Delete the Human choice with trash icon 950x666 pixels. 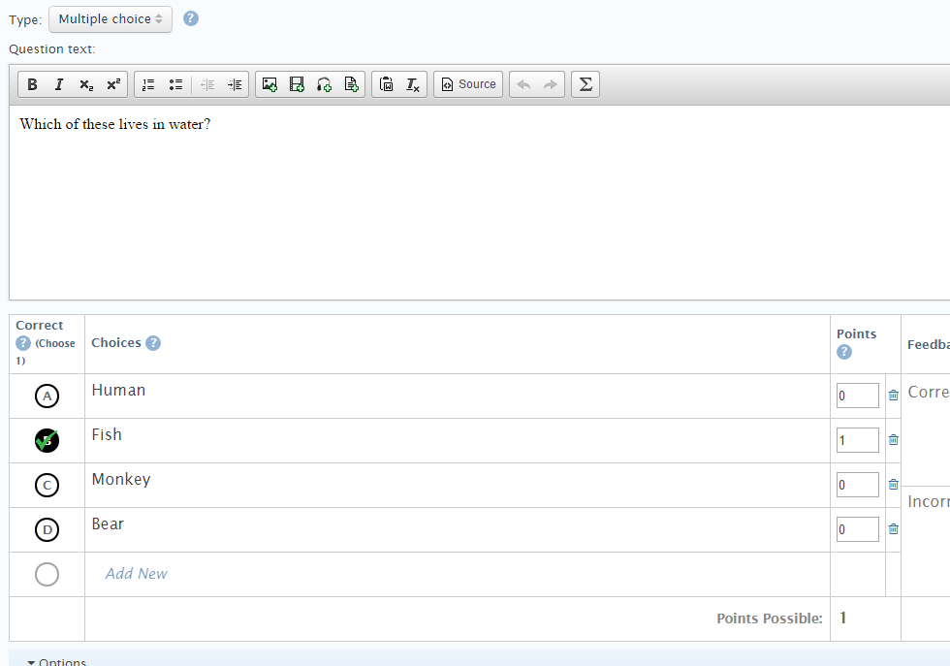(x=893, y=396)
